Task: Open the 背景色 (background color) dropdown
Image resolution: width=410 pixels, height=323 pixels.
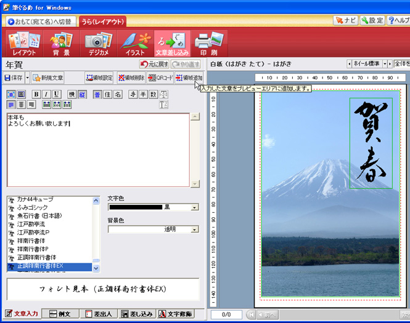Action: (x=195, y=229)
